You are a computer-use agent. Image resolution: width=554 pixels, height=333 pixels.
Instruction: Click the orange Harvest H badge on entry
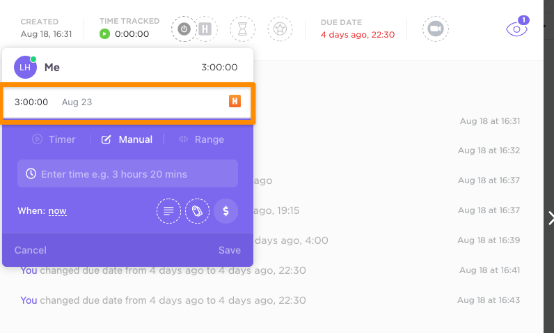(235, 101)
